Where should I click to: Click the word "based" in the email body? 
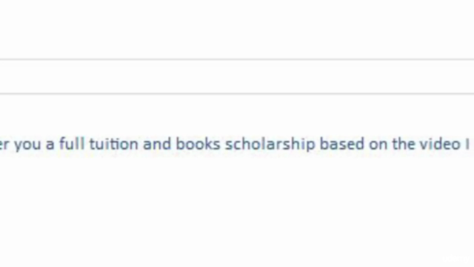pyautogui.click(x=342, y=144)
